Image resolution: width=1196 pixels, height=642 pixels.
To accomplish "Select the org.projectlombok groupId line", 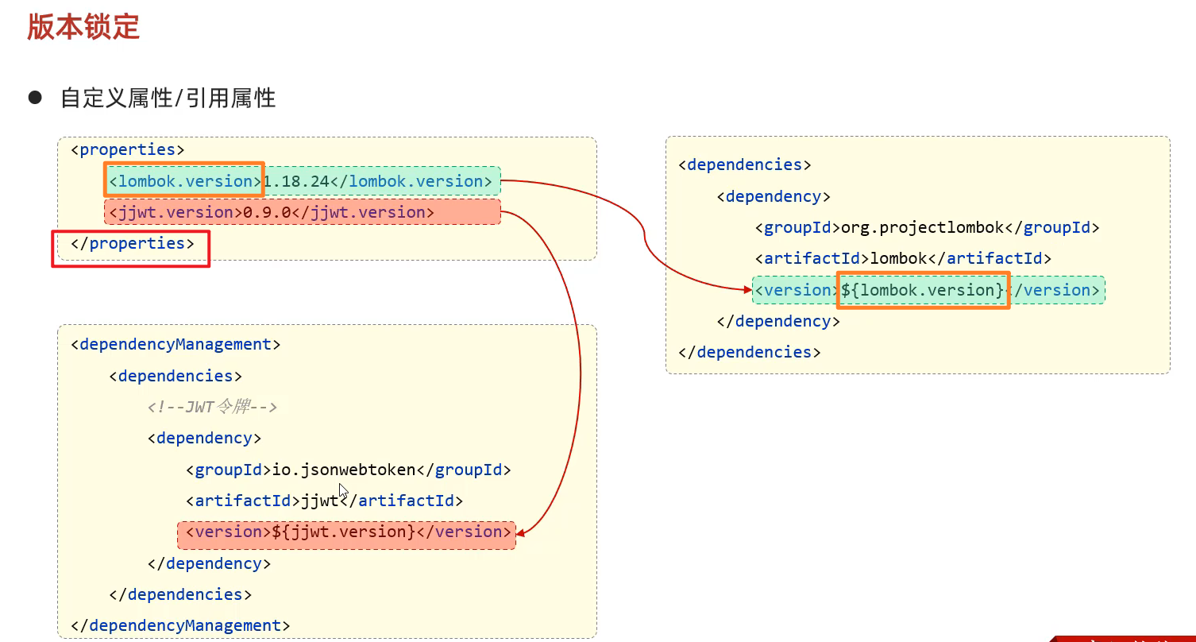I will (x=927, y=228).
